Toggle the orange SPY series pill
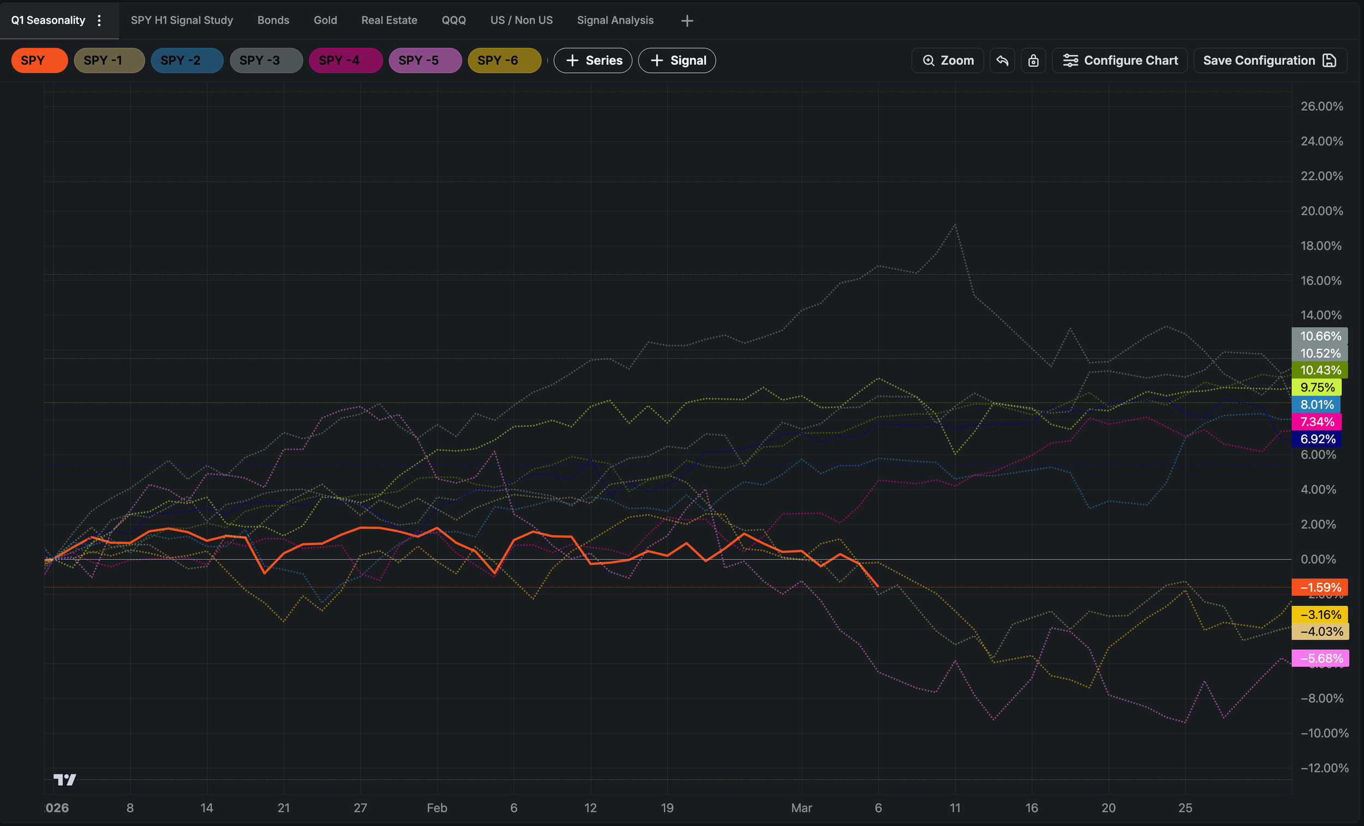The image size is (1364, 826). [x=39, y=61]
